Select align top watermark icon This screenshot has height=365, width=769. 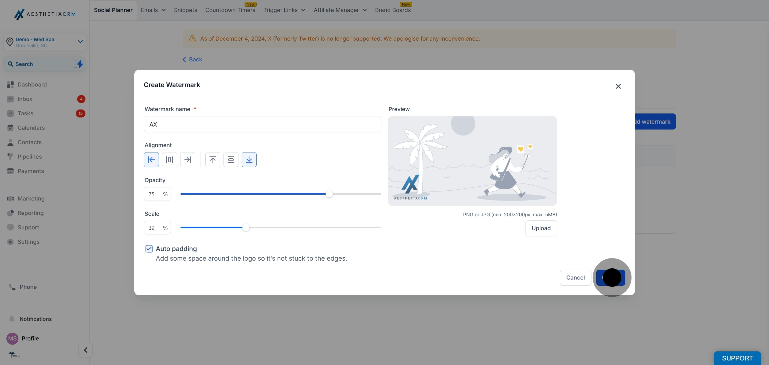tap(213, 160)
